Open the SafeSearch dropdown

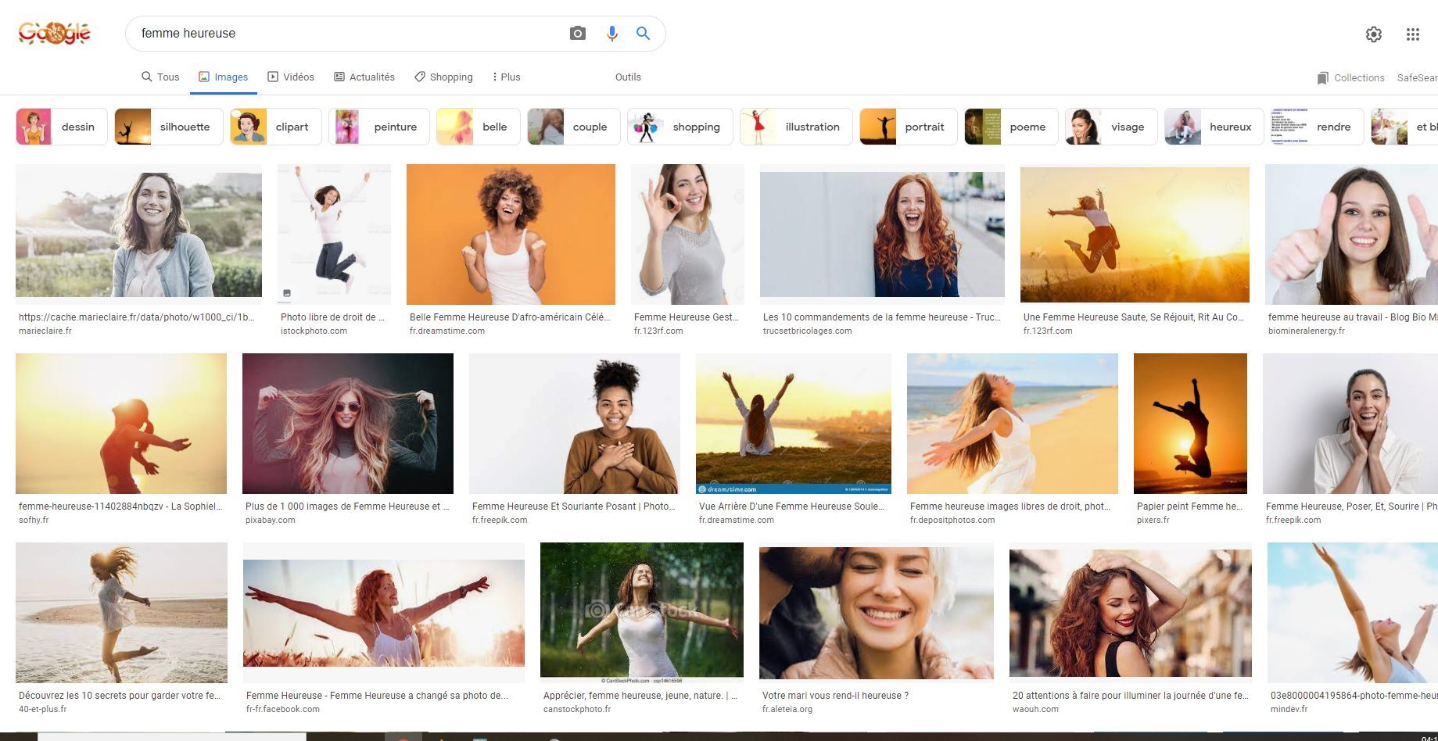pyautogui.click(x=1416, y=78)
